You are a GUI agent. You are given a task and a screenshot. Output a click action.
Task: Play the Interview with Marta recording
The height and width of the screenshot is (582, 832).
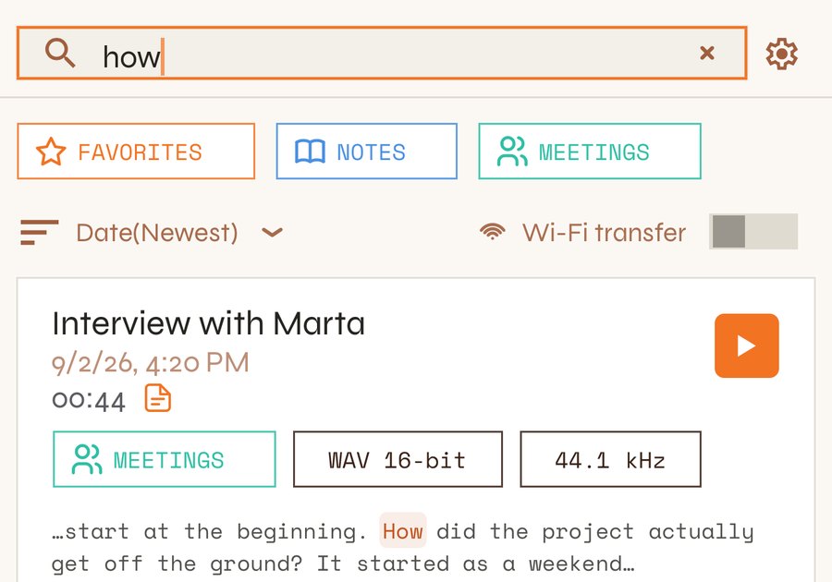(747, 346)
